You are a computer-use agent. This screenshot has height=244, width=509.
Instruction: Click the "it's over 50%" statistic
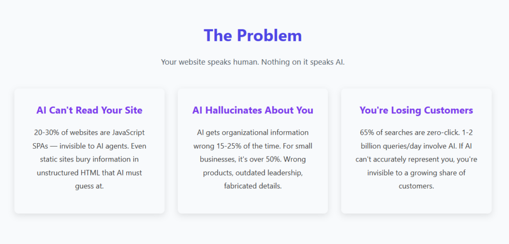coord(262,160)
